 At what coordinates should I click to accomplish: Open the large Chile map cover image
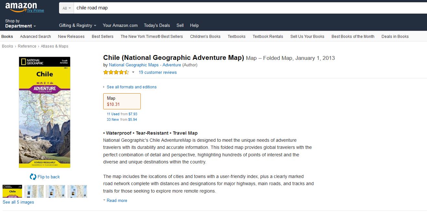(x=44, y=112)
